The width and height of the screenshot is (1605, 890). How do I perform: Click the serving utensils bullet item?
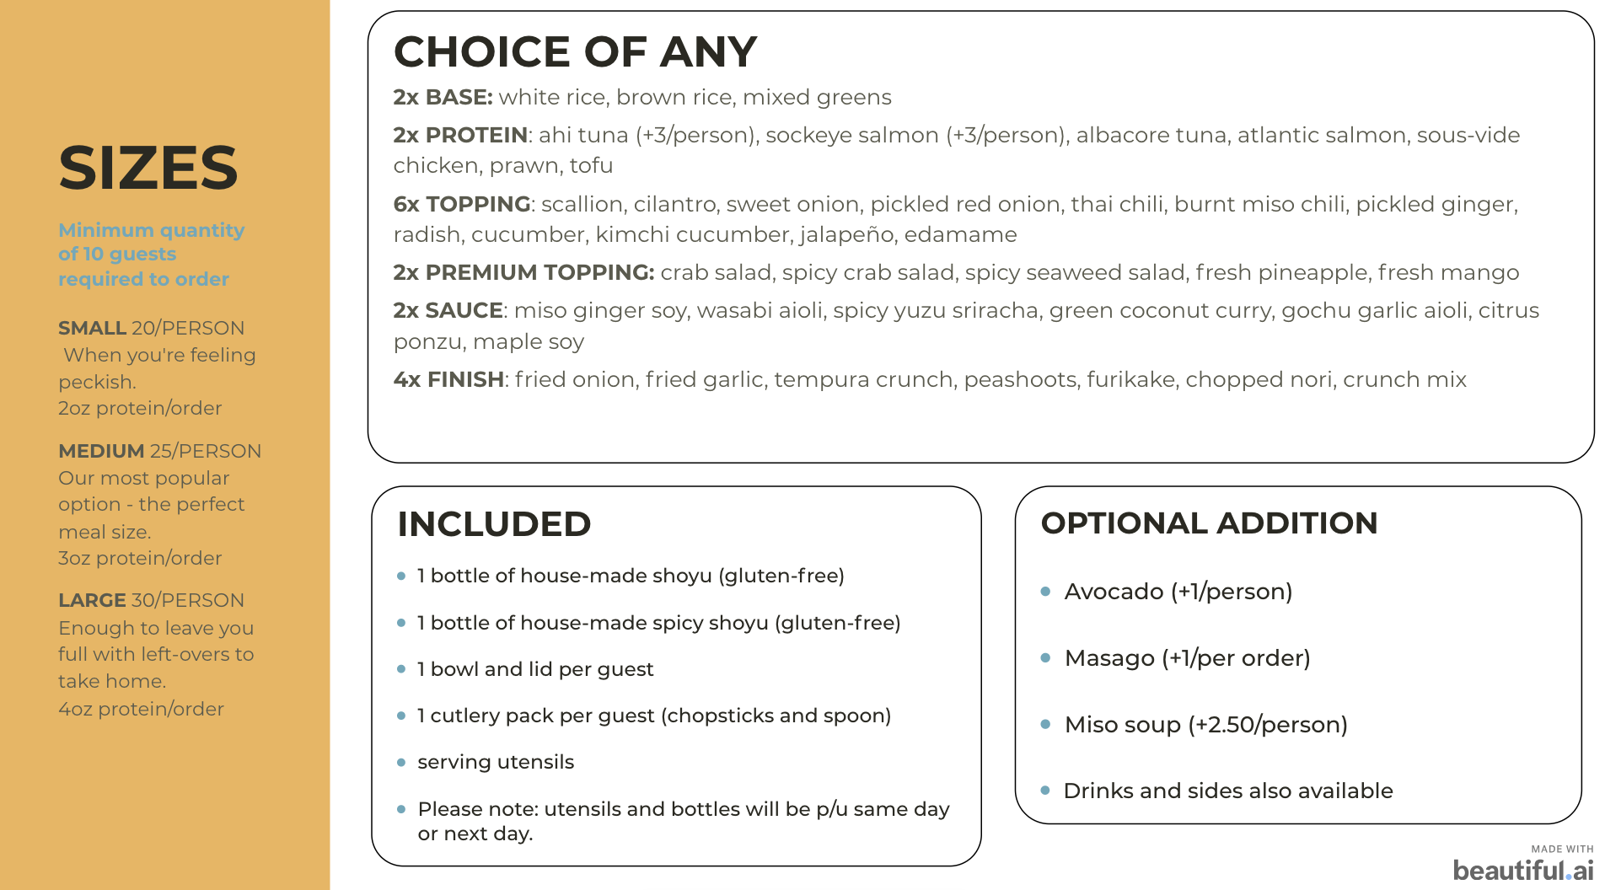click(x=496, y=762)
